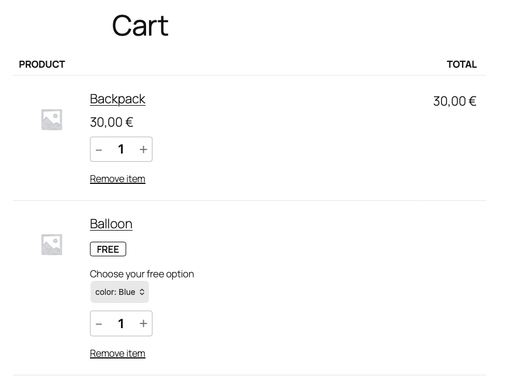This screenshot has width=510, height=376.
Task: Click the Backpack product image placeholder icon
Action: point(51,119)
